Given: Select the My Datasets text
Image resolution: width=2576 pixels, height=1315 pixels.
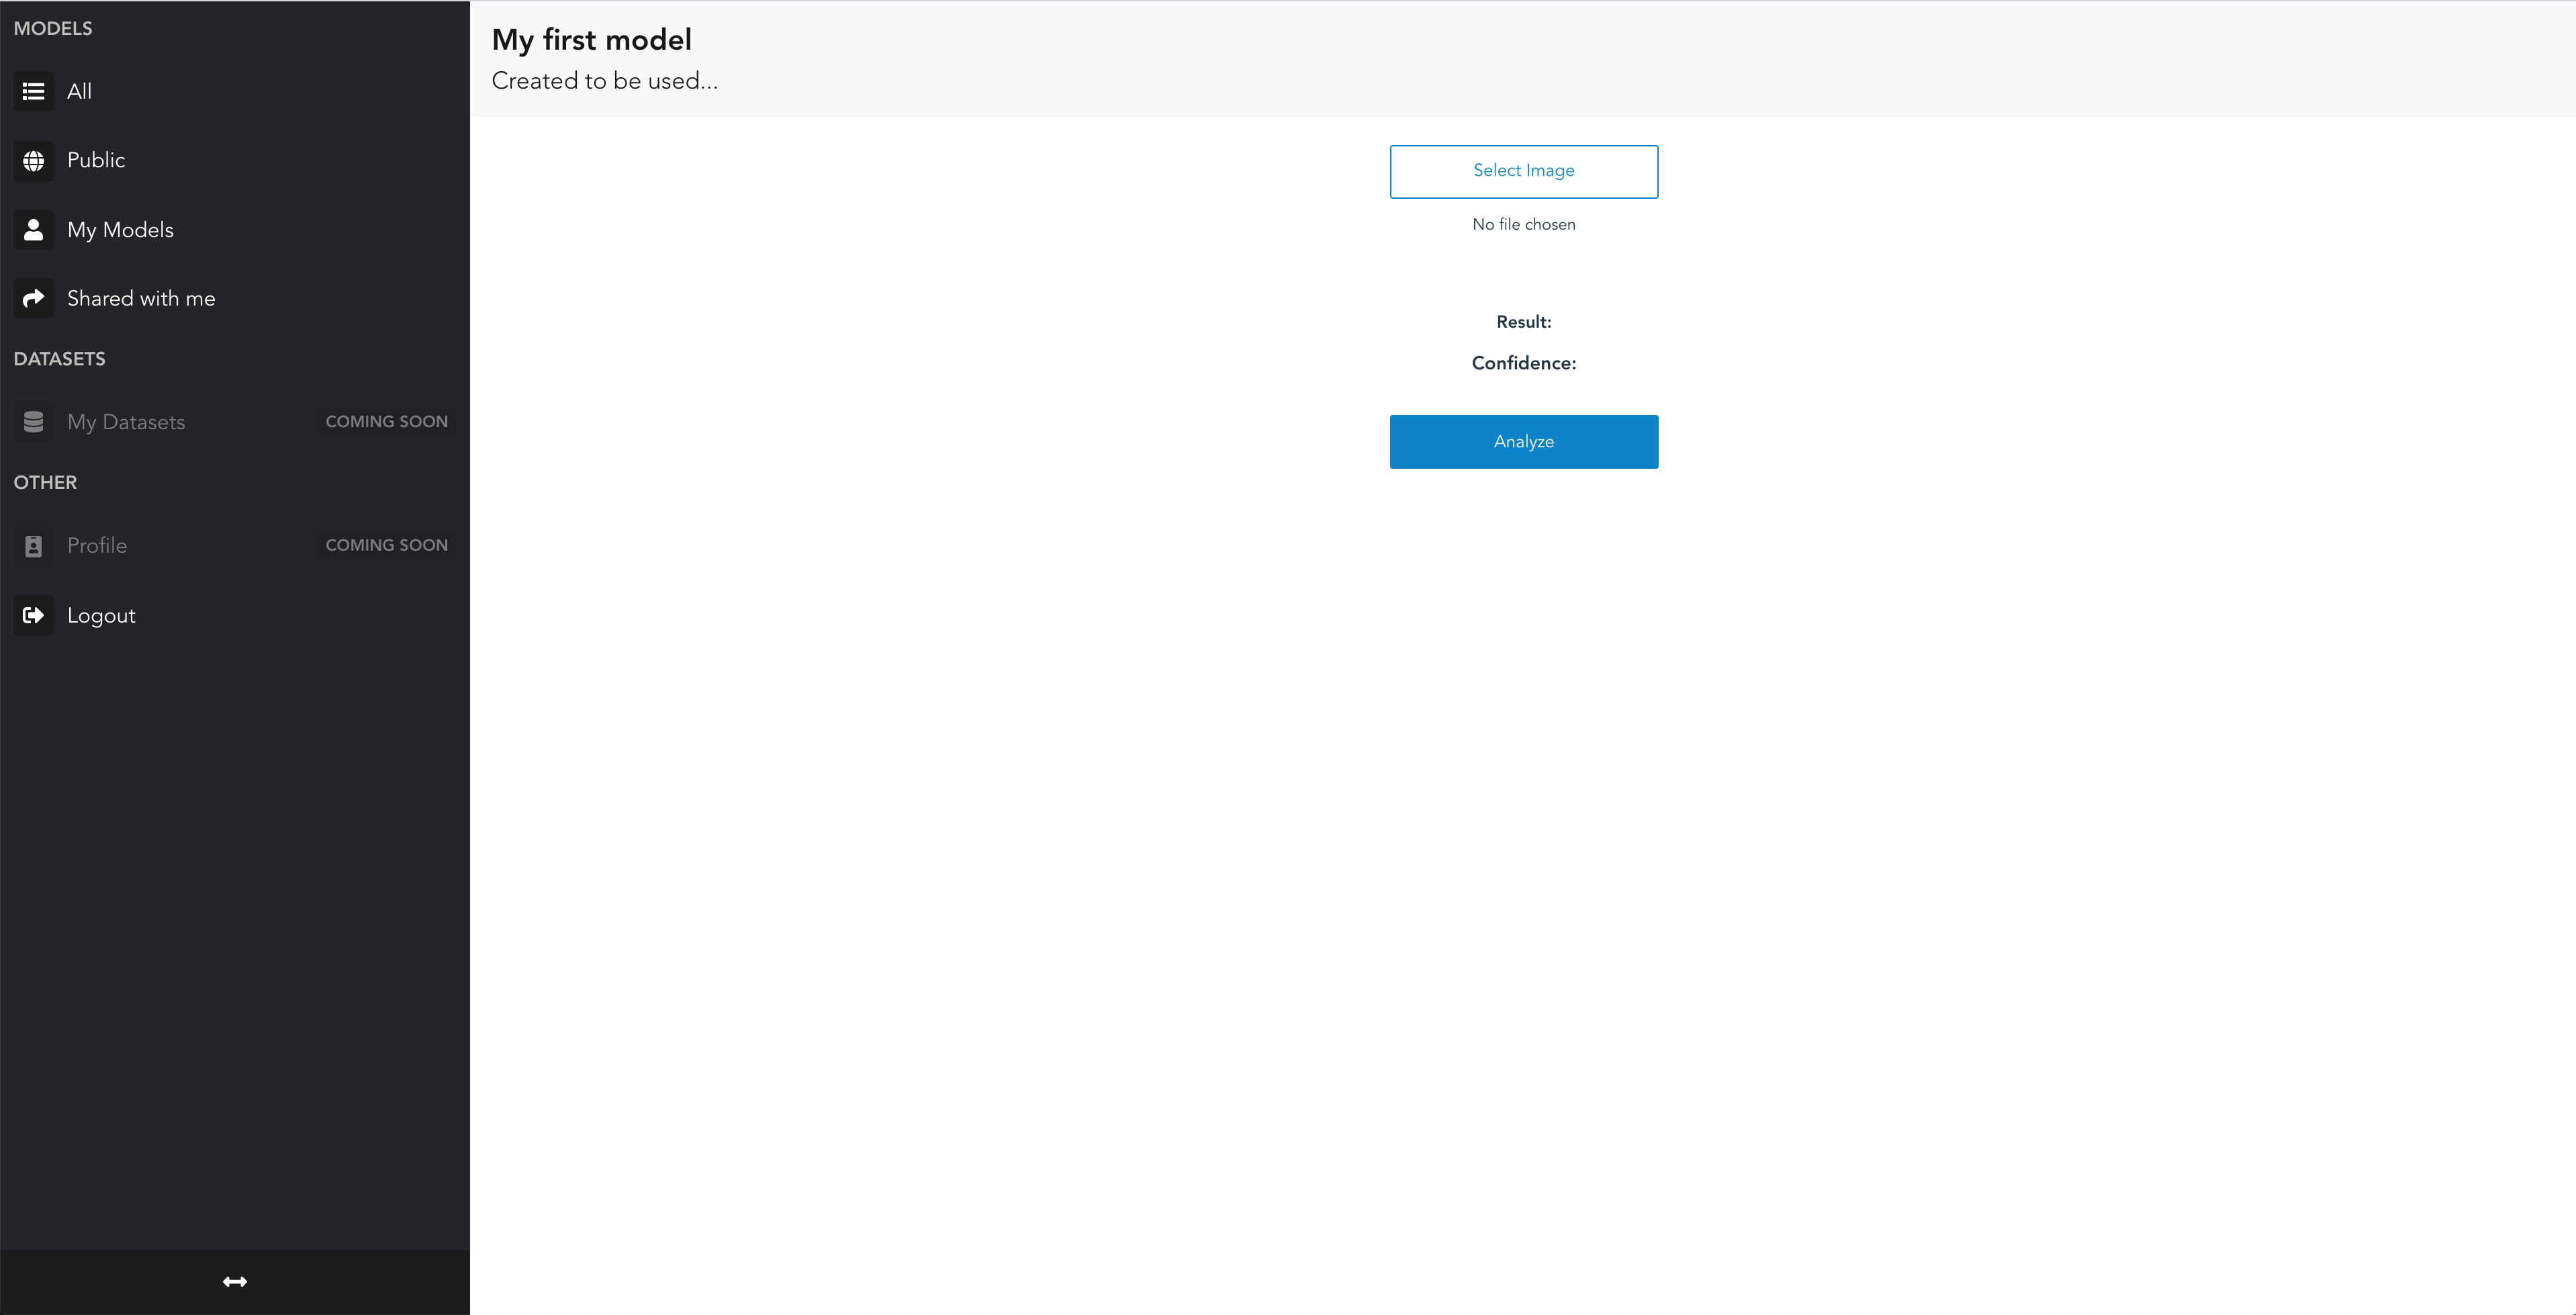Looking at the screenshot, I should click(126, 422).
